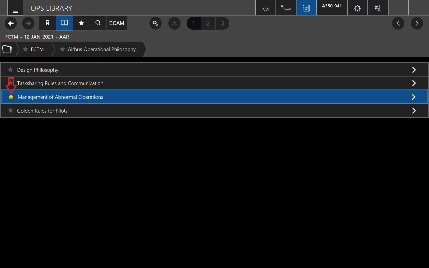
Task: Click the round warning triangle icon
Action: [x=174, y=23]
